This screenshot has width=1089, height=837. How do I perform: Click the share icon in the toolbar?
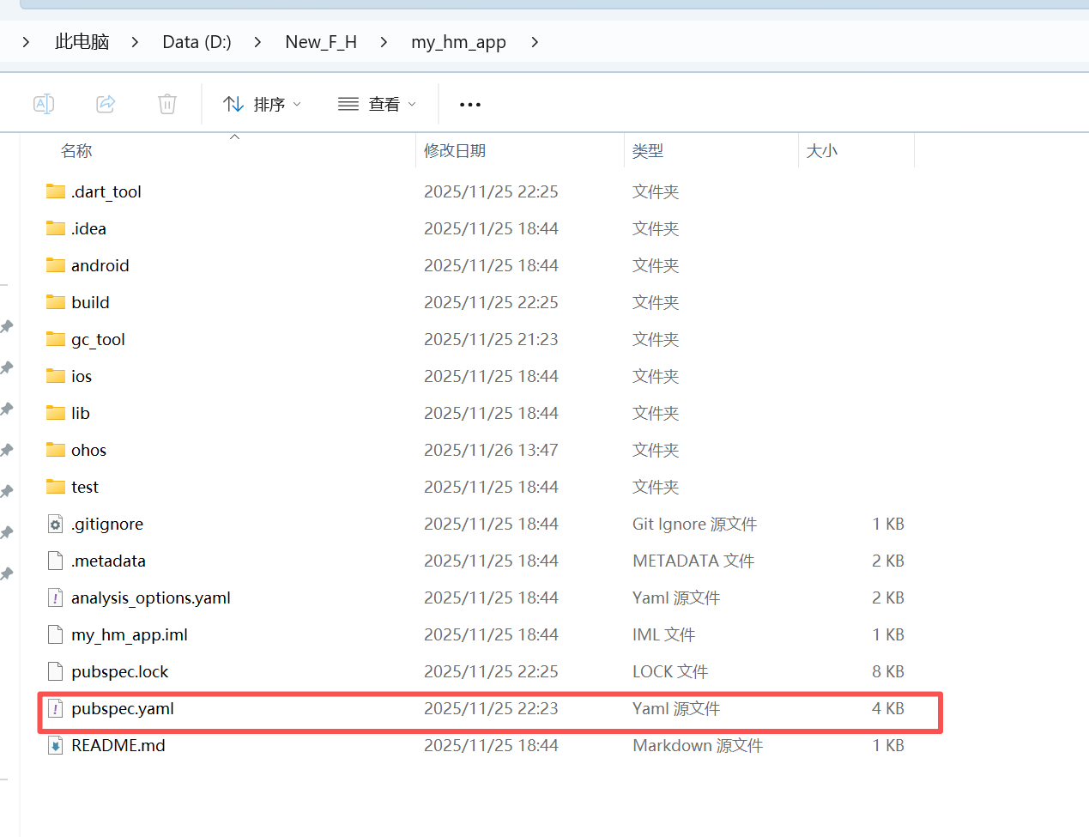click(x=106, y=103)
